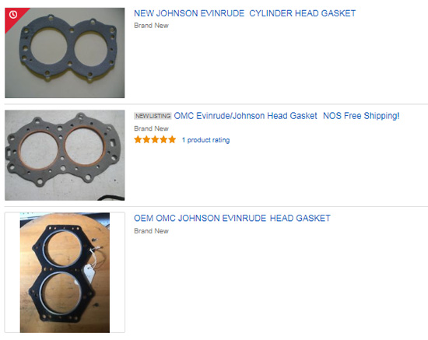This screenshot has height=340, width=428.
Task: Click the red clock ending-soon badge
Action: click(x=13, y=15)
